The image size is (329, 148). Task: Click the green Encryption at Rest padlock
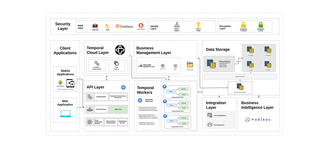(261, 25)
